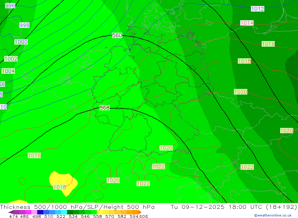Image resolution: width=298 pixels, height=218 pixels.
Task: Select the 1004 pressure label
Action: point(8,71)
